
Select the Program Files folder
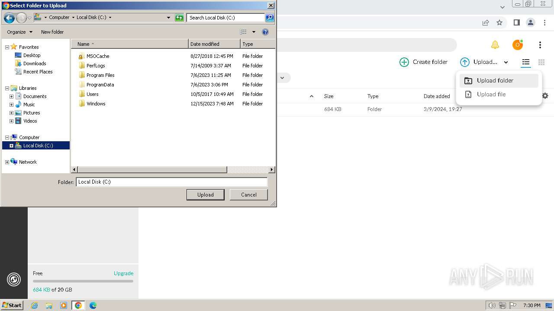(100, 75)
